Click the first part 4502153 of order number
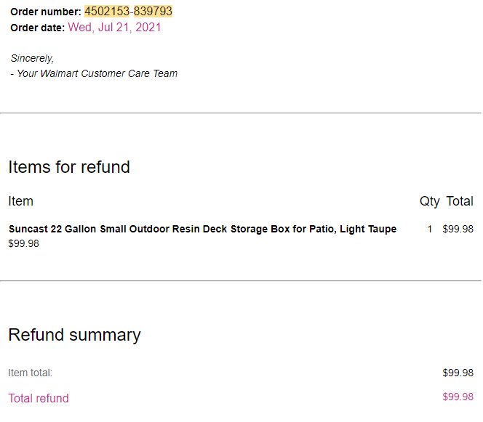 point(107,12)
